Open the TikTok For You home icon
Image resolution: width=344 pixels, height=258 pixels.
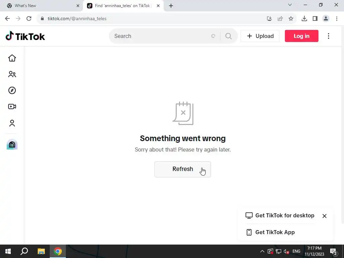(12, 58)
